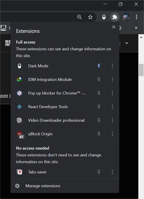Pin the Pop up blocker for Chrome extension
Viewport: 144px width, 199px height.
pyautogui.click(x=99, y=93)
